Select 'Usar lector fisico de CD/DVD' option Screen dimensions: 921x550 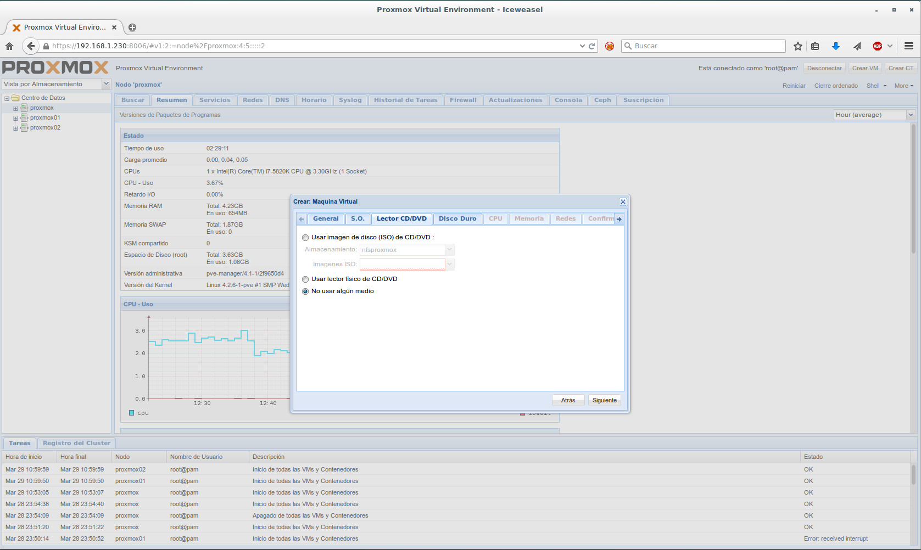click(x=305, y=279)
